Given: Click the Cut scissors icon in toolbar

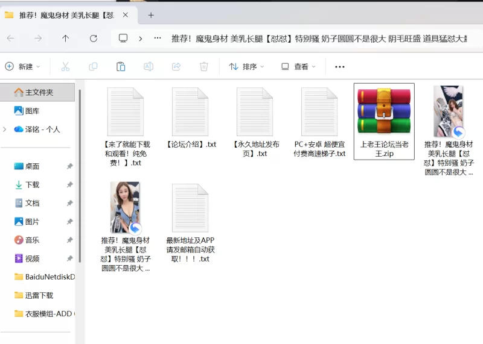Looking at the screenshot, I should (65, 66).
